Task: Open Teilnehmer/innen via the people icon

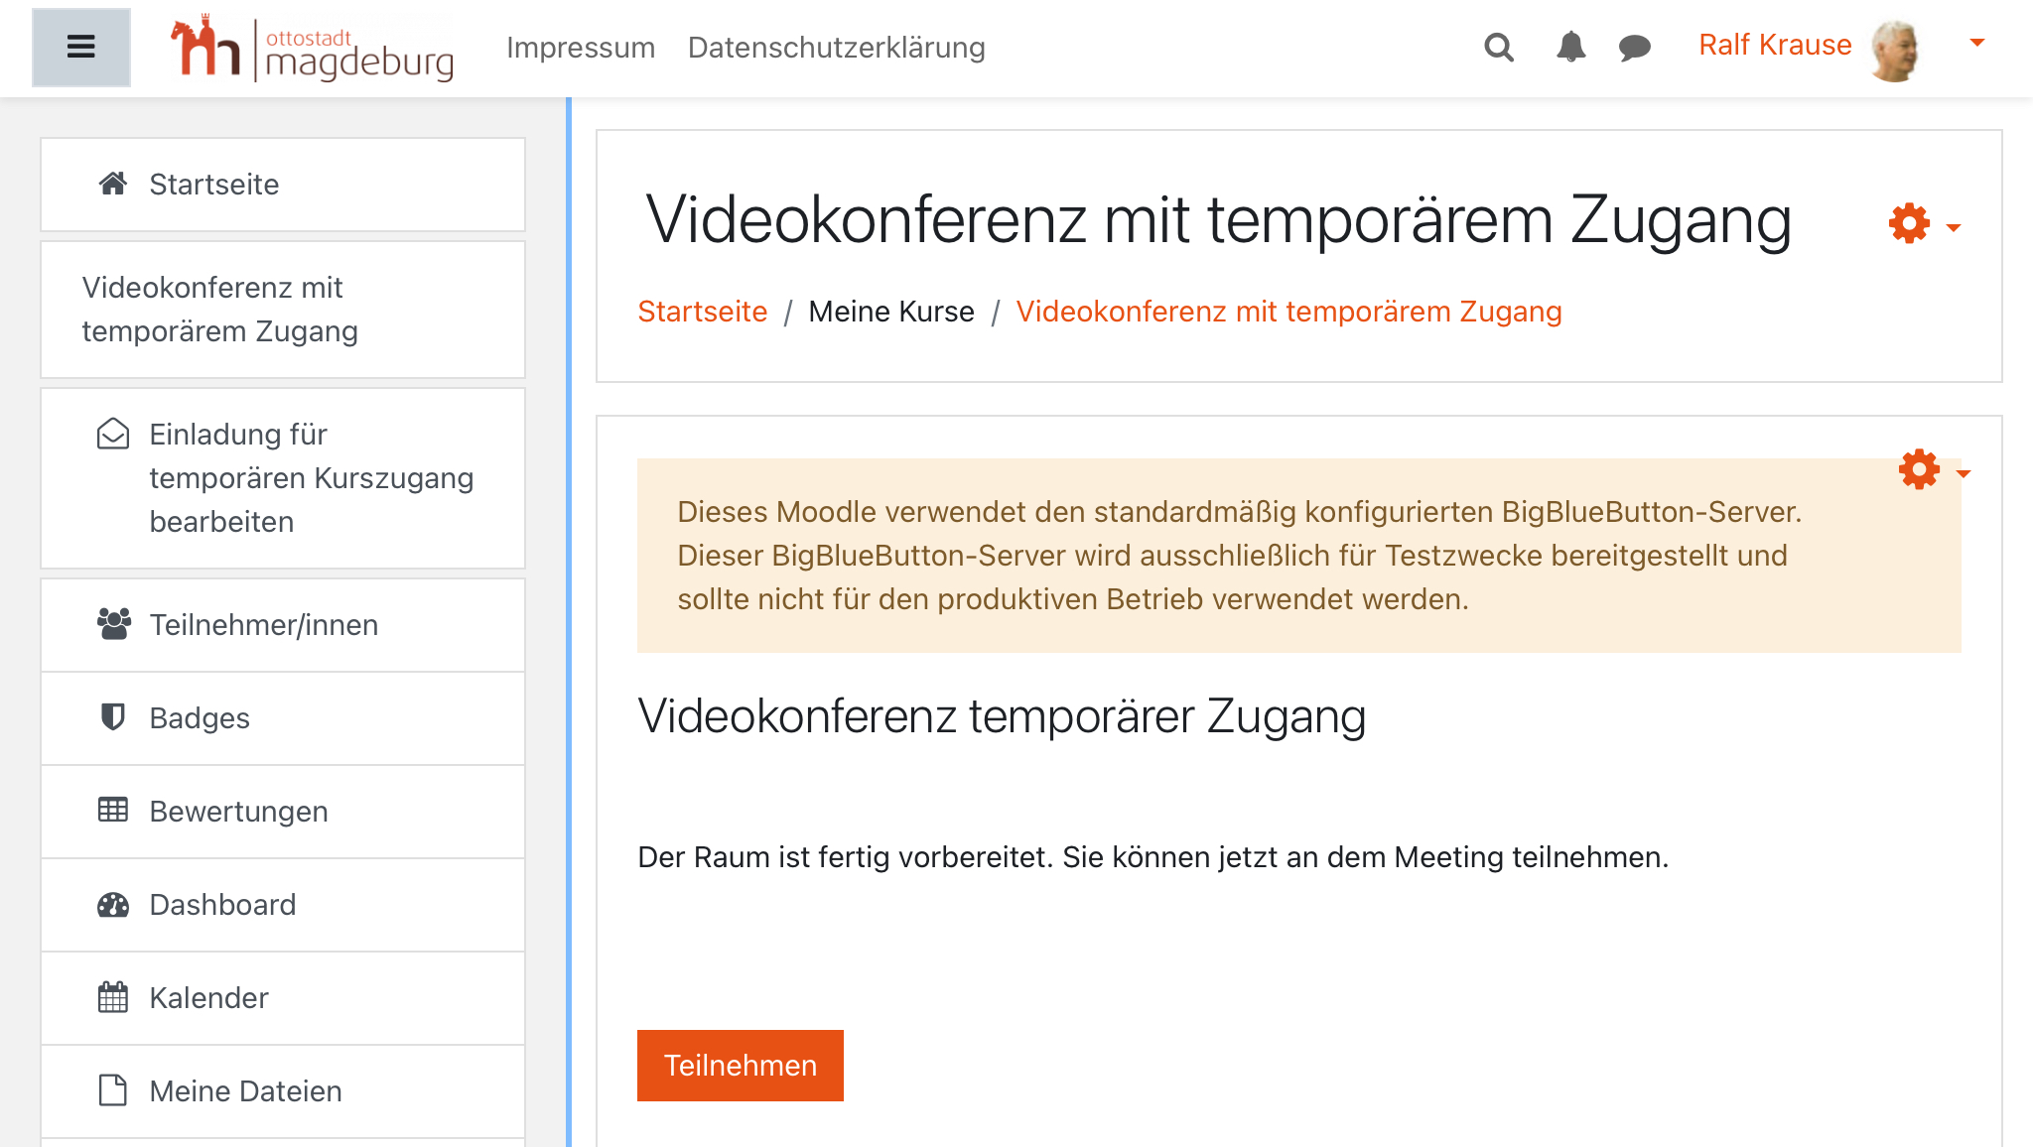Action: 113,623
